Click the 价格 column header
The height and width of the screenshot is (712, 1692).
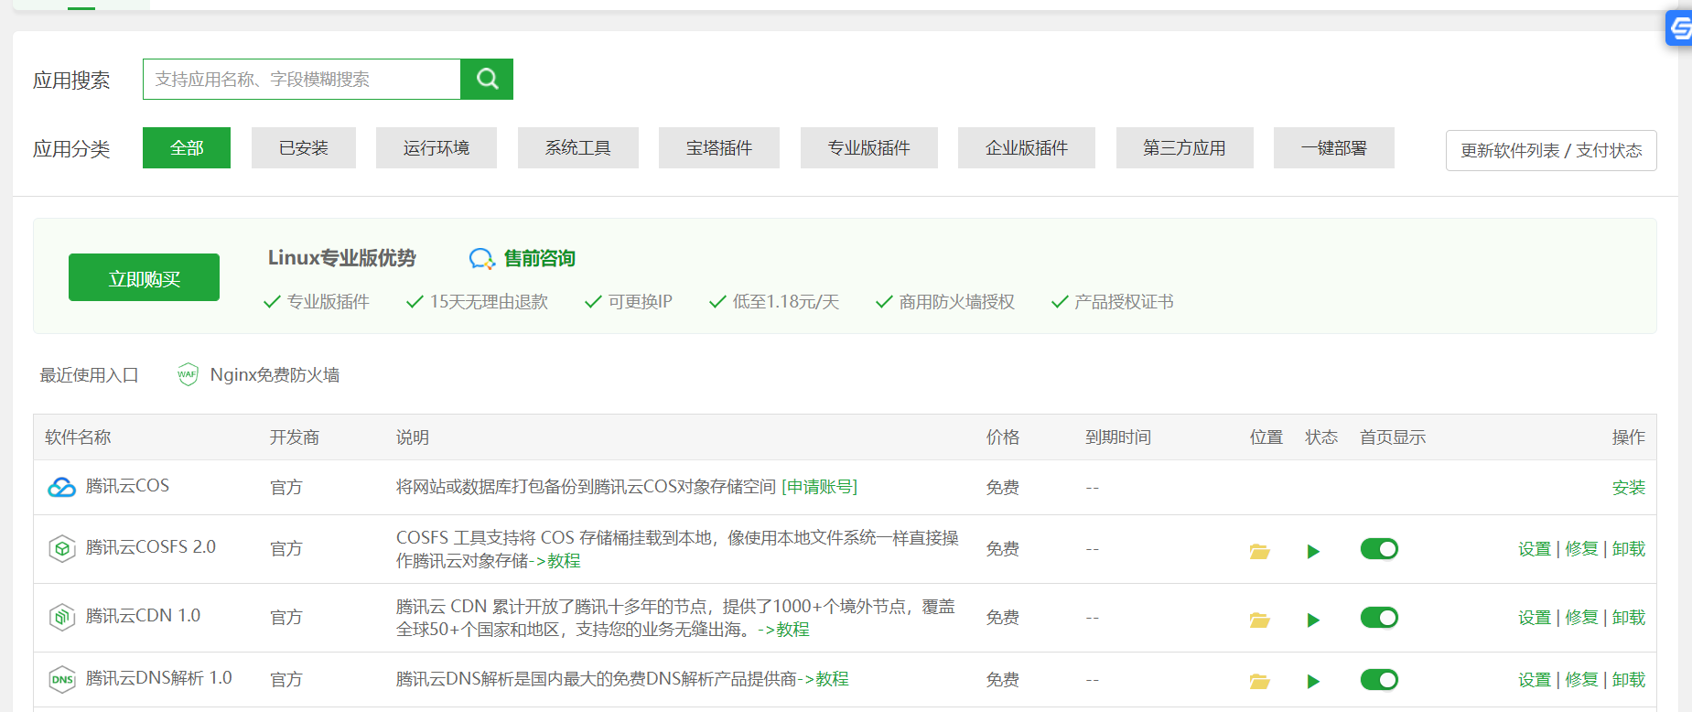click(1003, 437)
